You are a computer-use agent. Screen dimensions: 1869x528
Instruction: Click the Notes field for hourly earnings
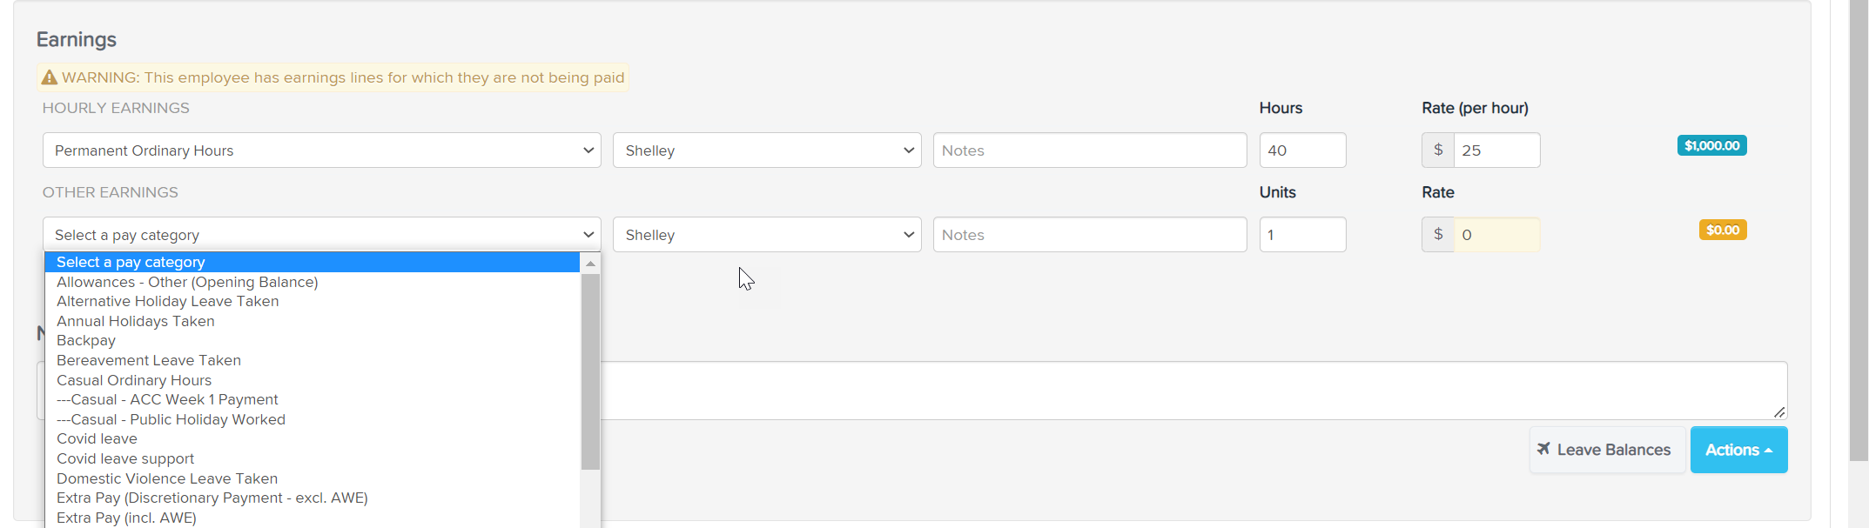point(1089,150)
